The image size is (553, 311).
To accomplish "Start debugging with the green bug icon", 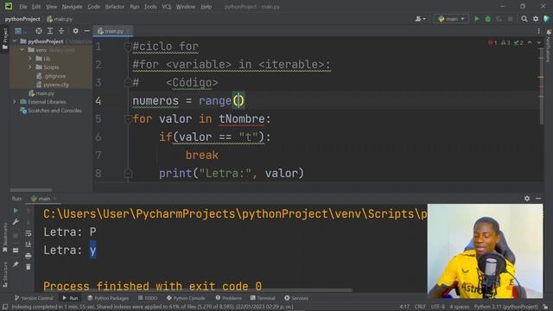I will pos(487,19).
